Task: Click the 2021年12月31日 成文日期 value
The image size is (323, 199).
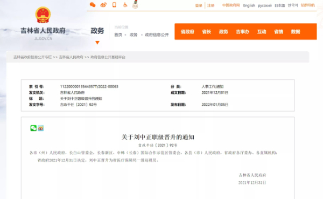Action: click(x=215, y=93)
